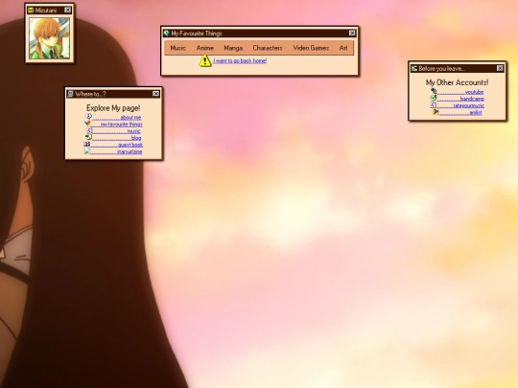Screen dimensions: 518x388
Task: Open the 'starsurfzine' link
Action: point(116,151)
